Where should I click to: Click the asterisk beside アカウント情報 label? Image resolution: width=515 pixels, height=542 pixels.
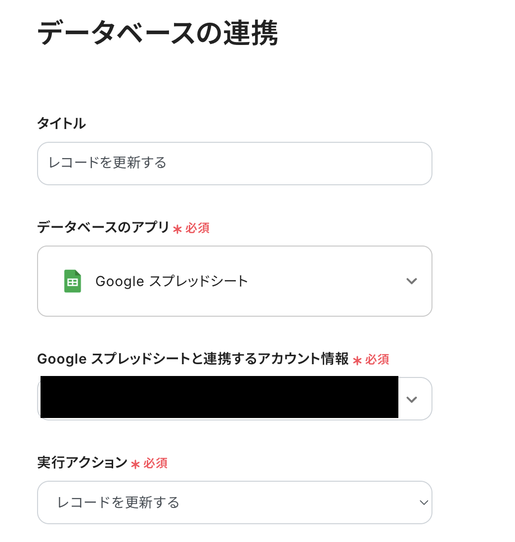click(x=357, y=360)
